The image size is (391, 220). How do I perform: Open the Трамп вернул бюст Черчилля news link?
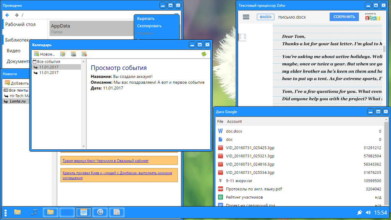click(105, 161)
